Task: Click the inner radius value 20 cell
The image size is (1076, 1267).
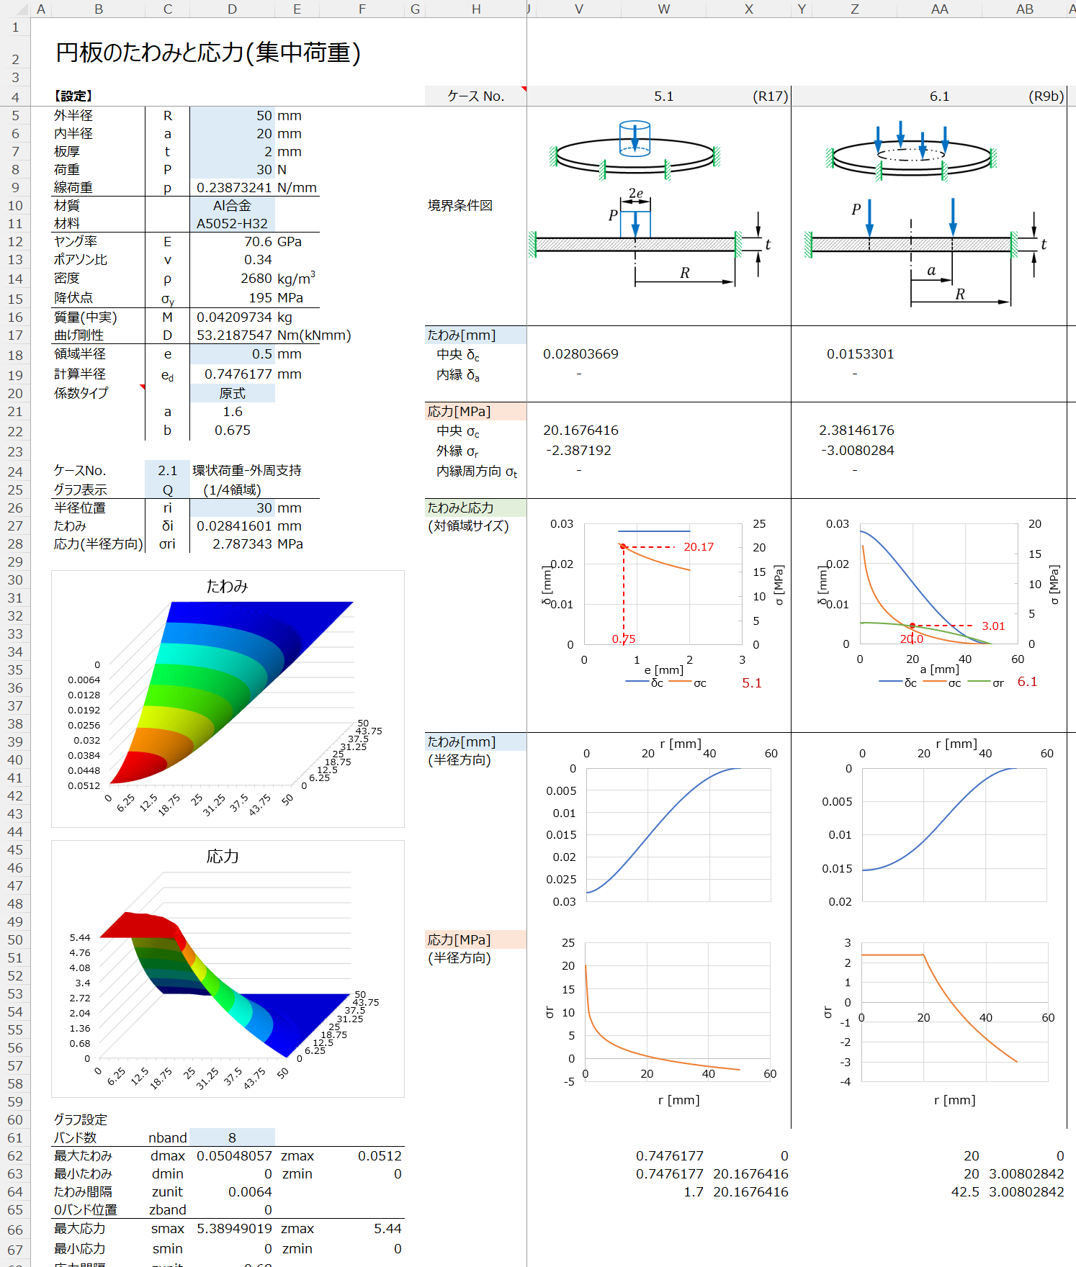Action: coord(232,134)
